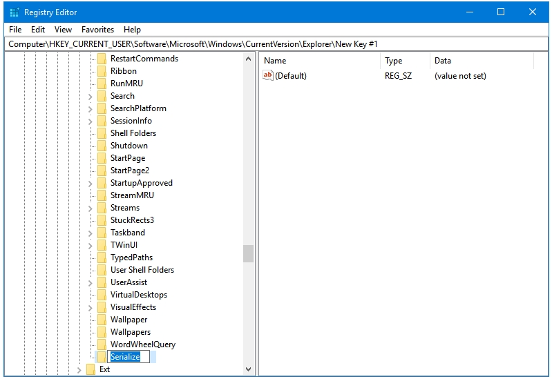Screen dimensions: 552x379
Task: Select the RunMRU key label
Action: (126, 84)
